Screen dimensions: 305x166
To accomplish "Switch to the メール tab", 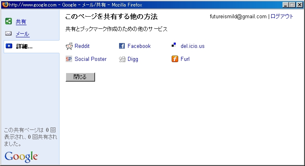I will click(22, 34).
